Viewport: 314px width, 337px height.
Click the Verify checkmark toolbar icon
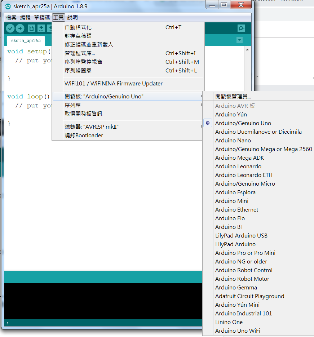pyautogui.click(x=10, y=28)
